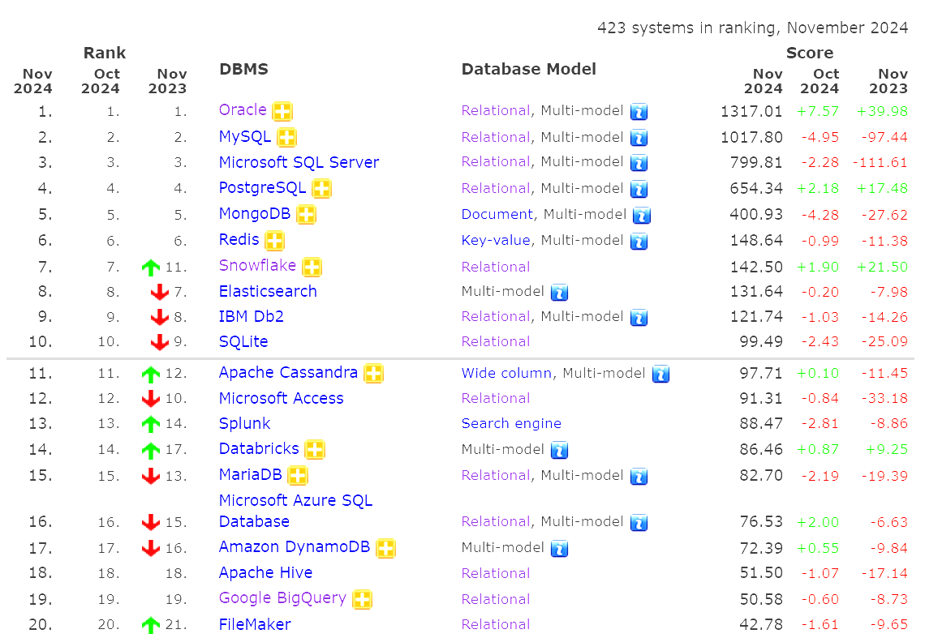
Task: Open the Amazon DynamoDB link
Action: point(295,547)
